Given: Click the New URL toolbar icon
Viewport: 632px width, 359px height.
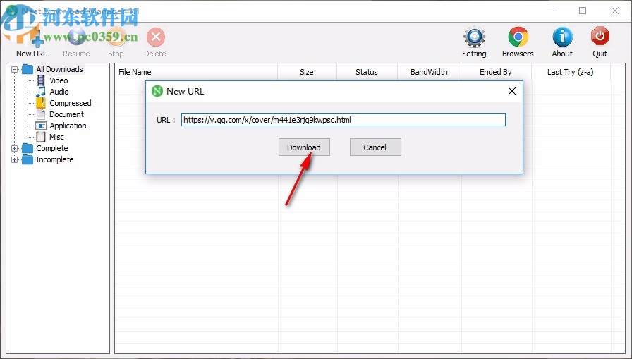Looking at the screenshot, I should [x=32, y=37].
